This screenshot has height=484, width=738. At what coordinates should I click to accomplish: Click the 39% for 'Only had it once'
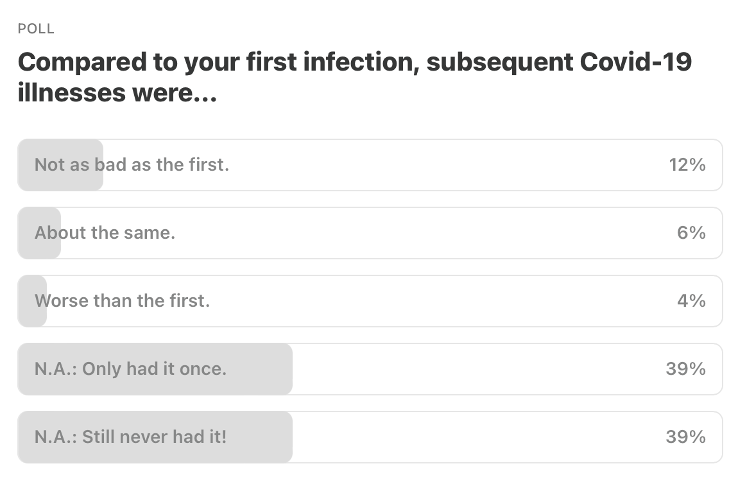tap(686, 368)
